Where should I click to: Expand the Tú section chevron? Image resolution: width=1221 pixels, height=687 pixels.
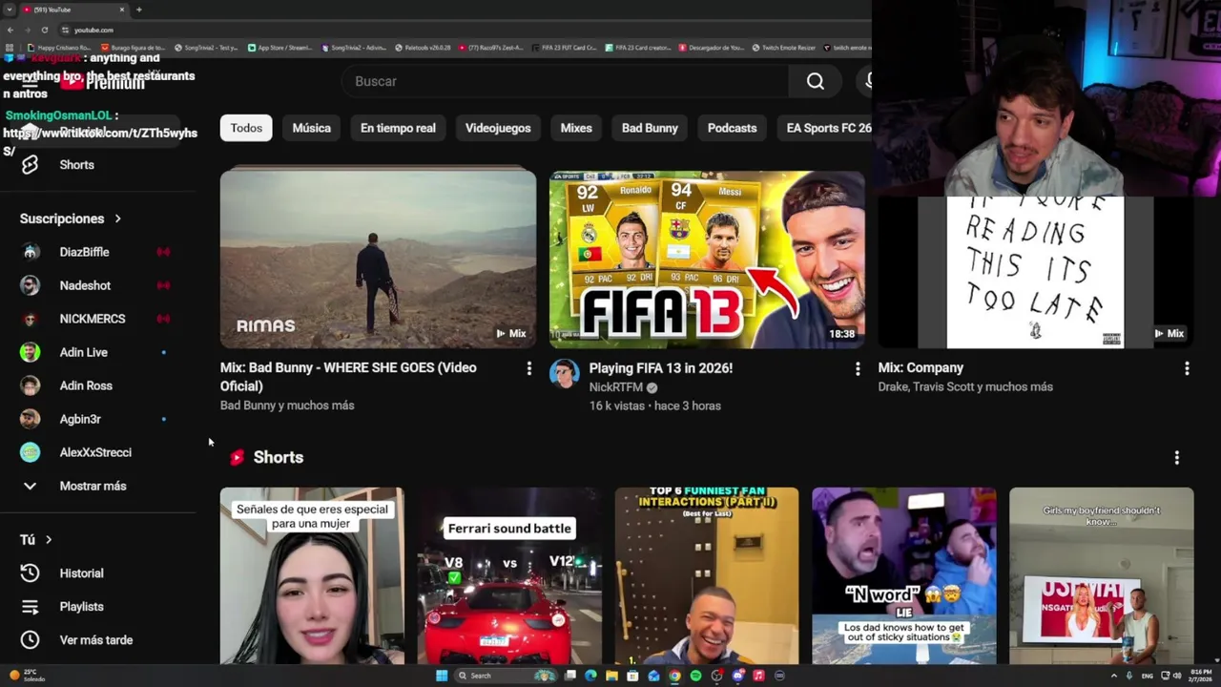[x=49, y=540]
